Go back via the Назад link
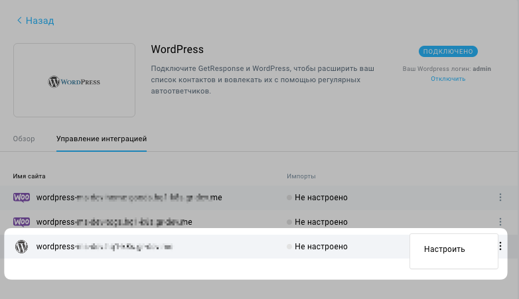This screenshot has width=519, height=299. click(x=35, y=21)
